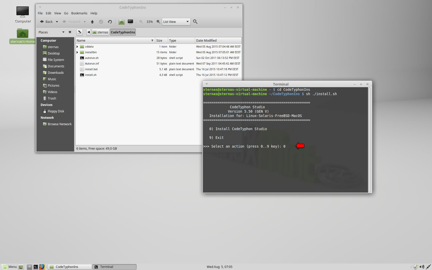Switch to CodeTyphonIns taskbar window
This screenshot has width=432, height=270.
tap(70, 267)
